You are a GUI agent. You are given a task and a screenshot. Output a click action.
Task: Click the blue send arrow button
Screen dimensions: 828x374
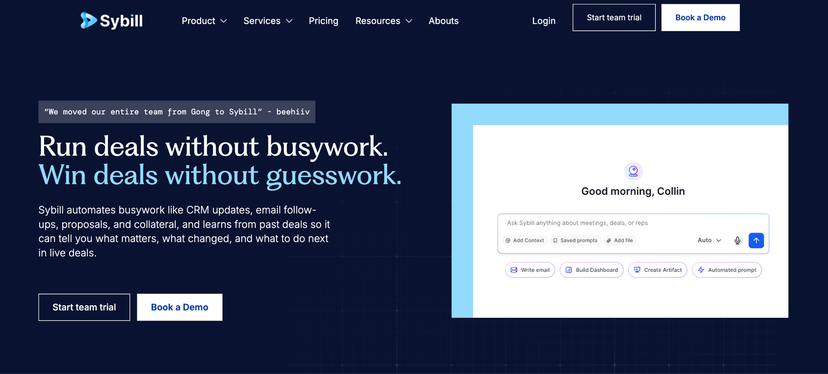[x=756, y=241]
